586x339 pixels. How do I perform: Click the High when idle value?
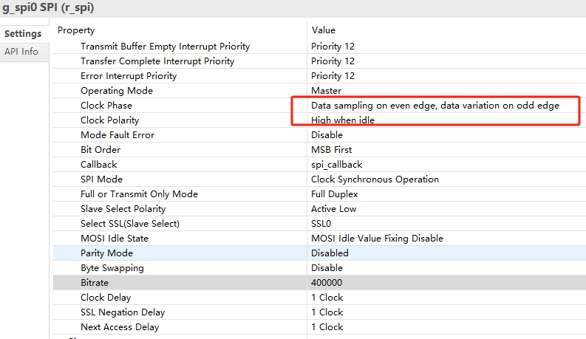pos(343,120)
